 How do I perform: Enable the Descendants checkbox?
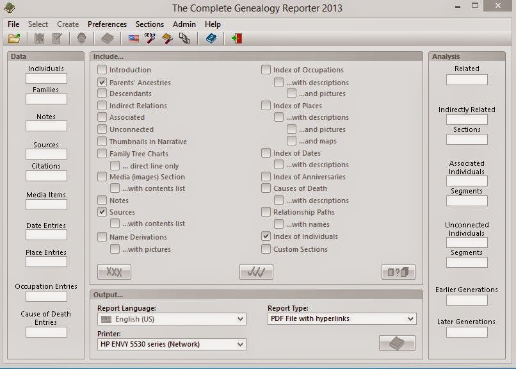[102, 94]
